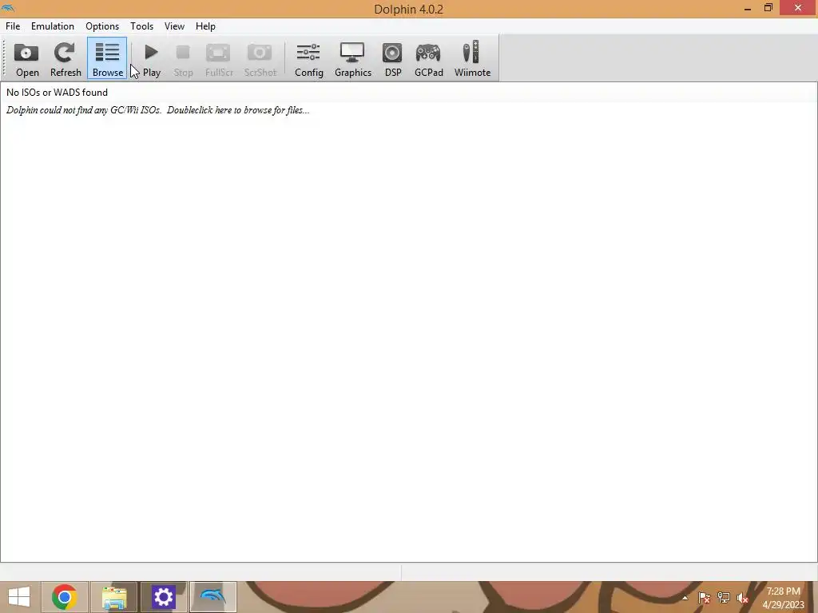Image resolution: width=818 pixels, height=613 pixels.
Task: Open the Options menu
Action: [x=102, y=26]
